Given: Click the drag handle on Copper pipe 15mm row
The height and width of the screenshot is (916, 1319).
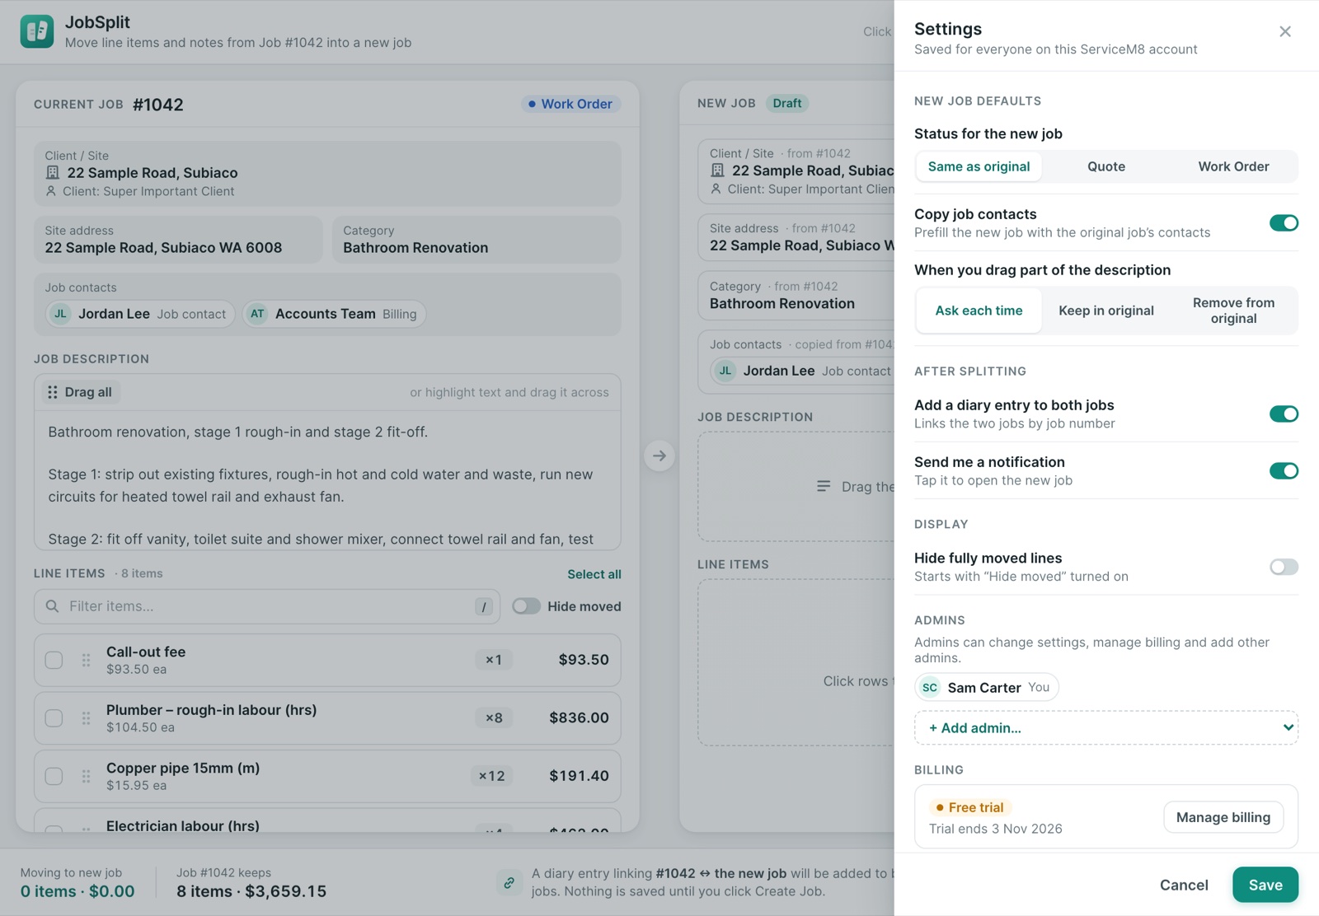Looking at the screenshot, I should 86,776.
